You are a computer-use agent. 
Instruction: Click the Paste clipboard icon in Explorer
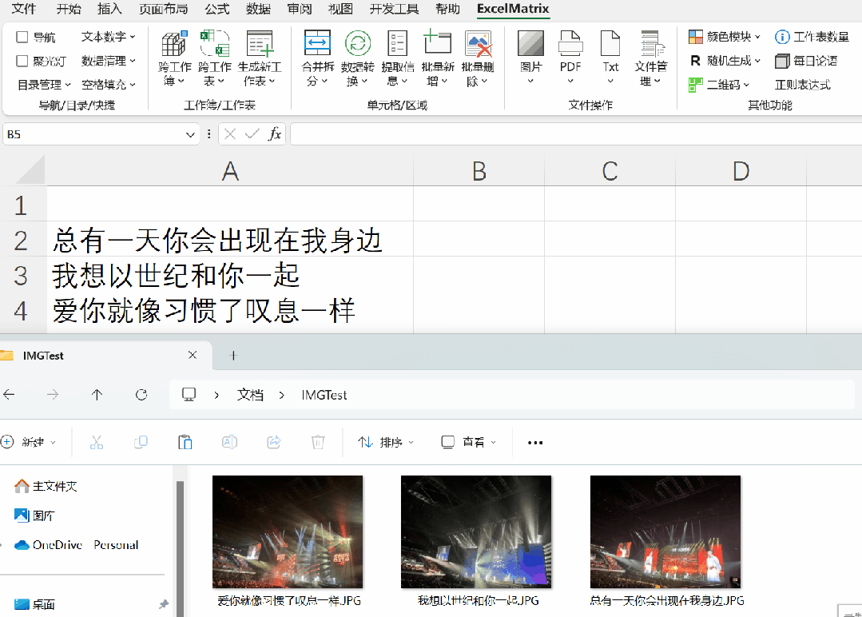pyautogui.click(x=185, y=442)
